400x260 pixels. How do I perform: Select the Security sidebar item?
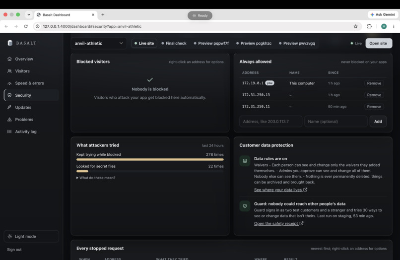(x=31, y=95)
